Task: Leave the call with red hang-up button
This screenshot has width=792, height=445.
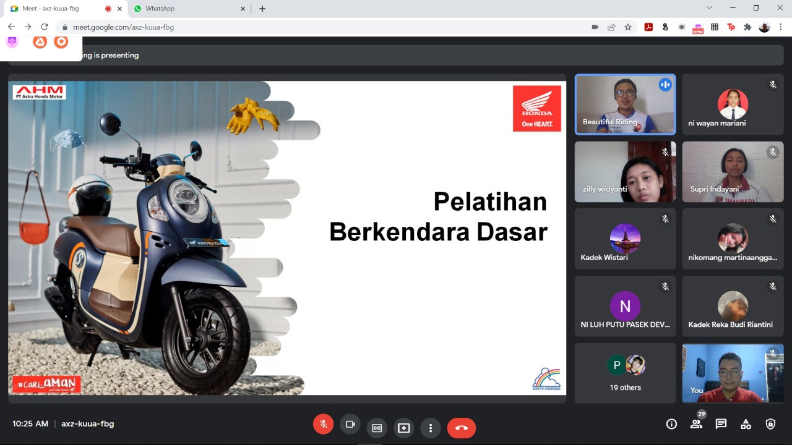Action: tap(462, 428)
